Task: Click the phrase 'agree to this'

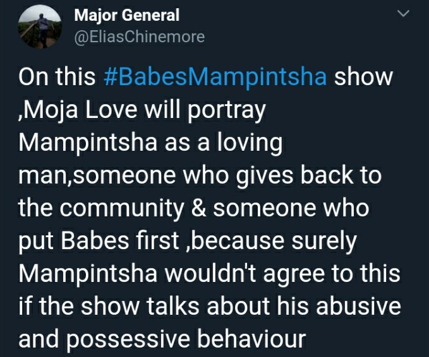Action: click(x=332, y=274)
